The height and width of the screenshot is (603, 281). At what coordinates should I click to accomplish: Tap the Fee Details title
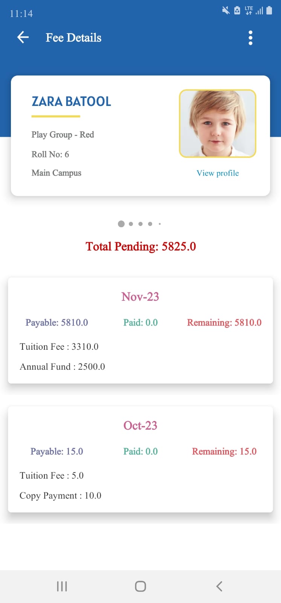point(73,38)
